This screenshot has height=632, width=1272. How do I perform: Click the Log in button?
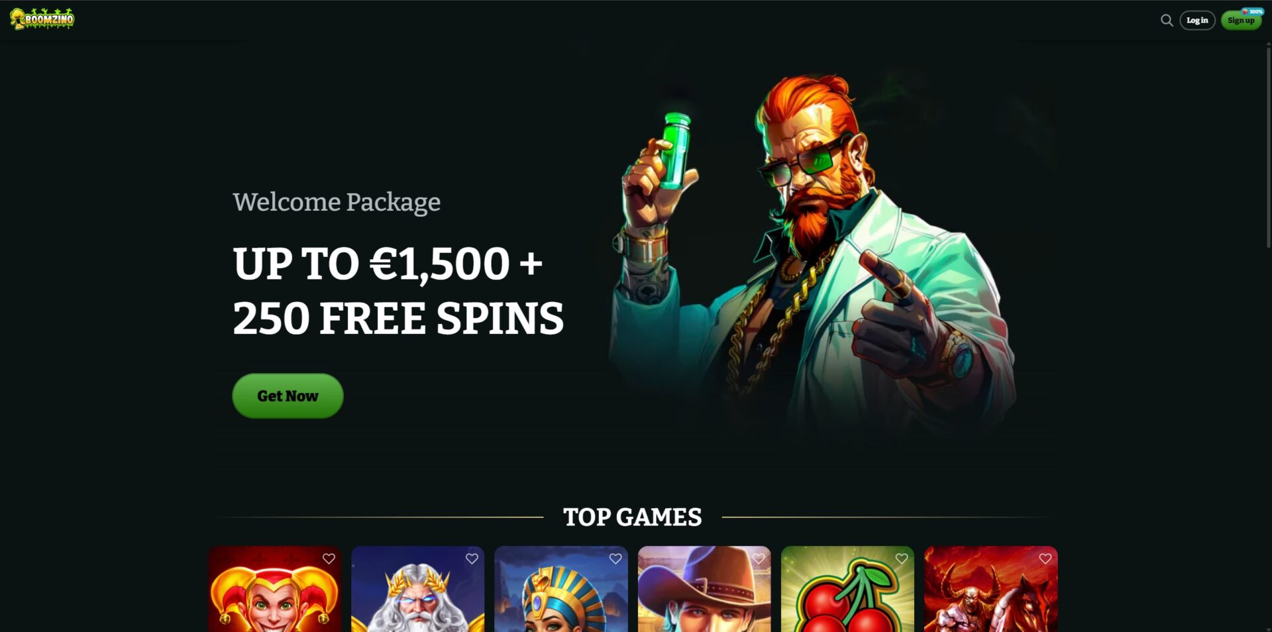coord(1197,21)
